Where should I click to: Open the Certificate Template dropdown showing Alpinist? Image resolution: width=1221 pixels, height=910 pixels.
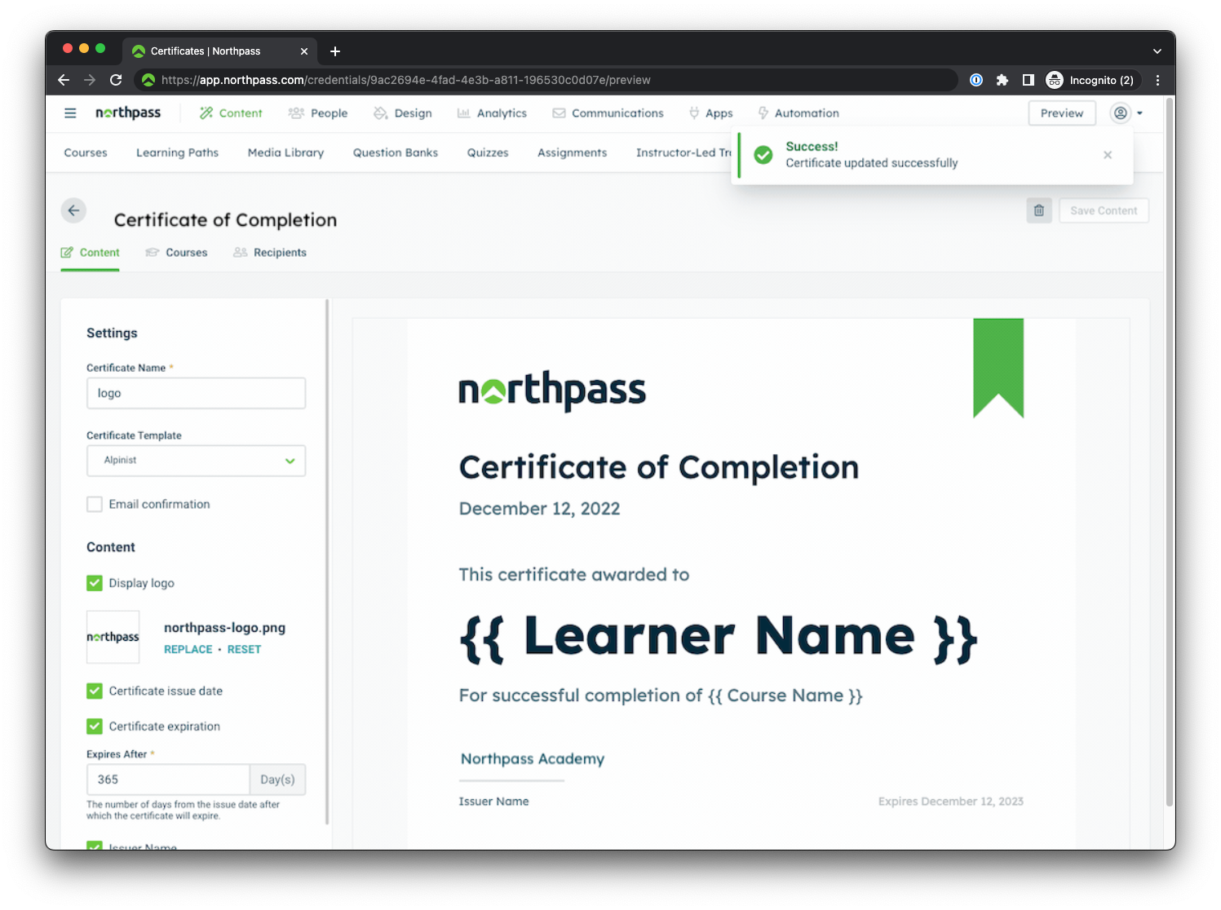click(196, 461)
